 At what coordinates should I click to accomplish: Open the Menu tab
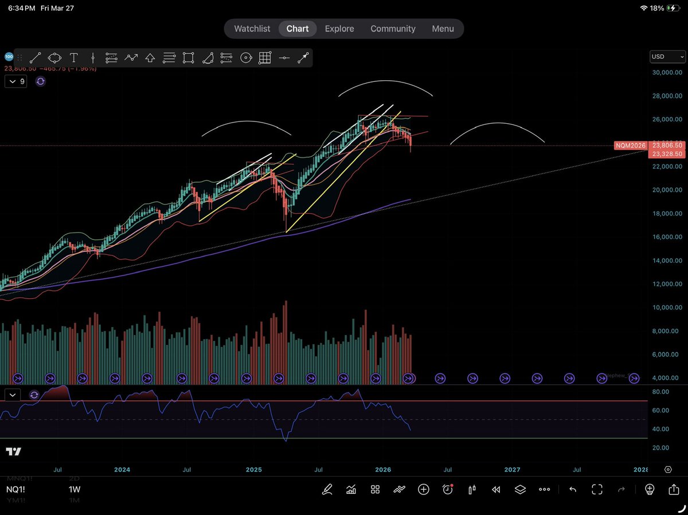[443, 29]
